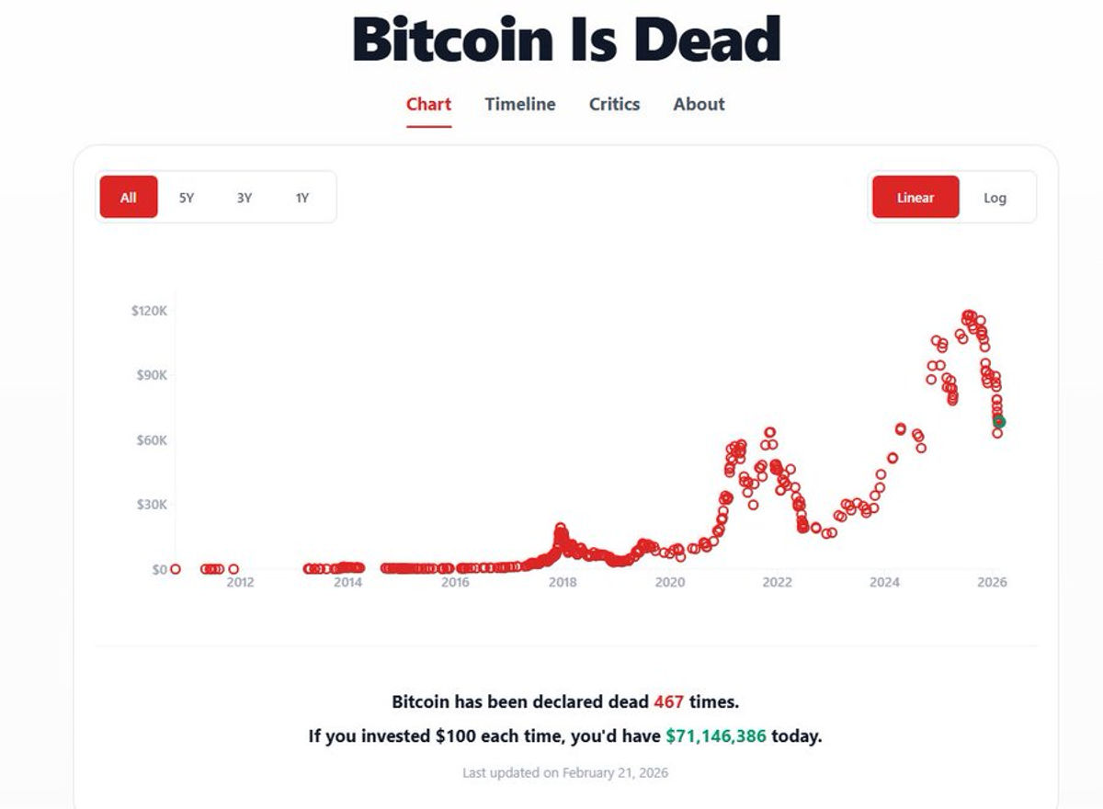The image size is (1103, 809).
Task: Click the 2012 x-axis label
Action: (240, 582)
